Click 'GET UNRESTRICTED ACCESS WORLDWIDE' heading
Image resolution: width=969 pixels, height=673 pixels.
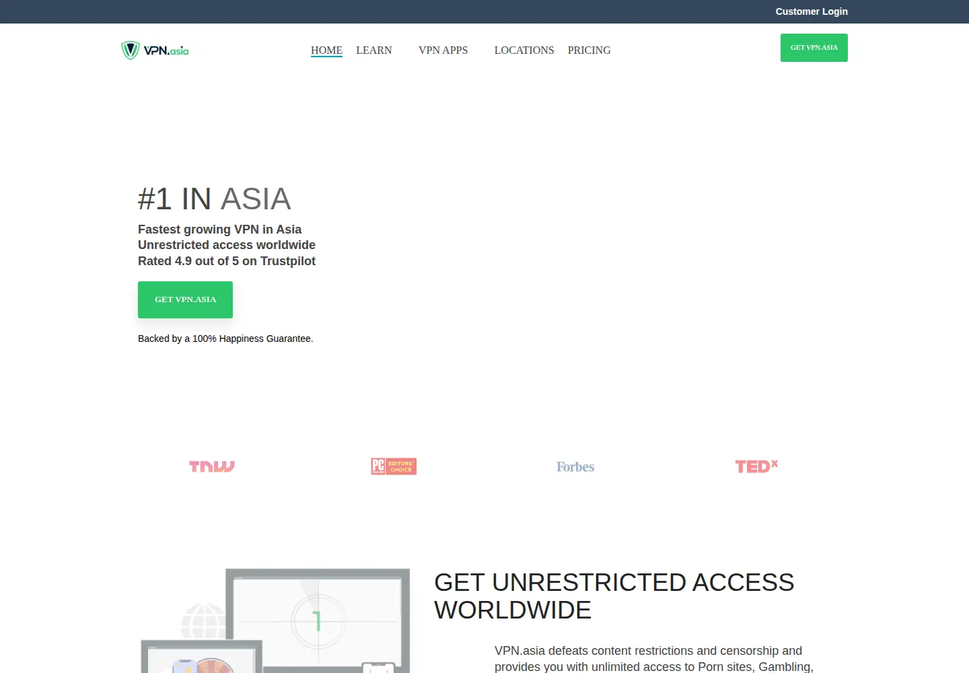[x=614, y=596]
